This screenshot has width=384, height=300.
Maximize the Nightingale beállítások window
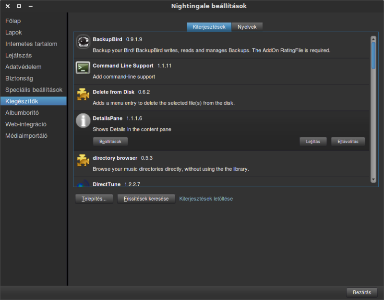[x=19, y=6]
